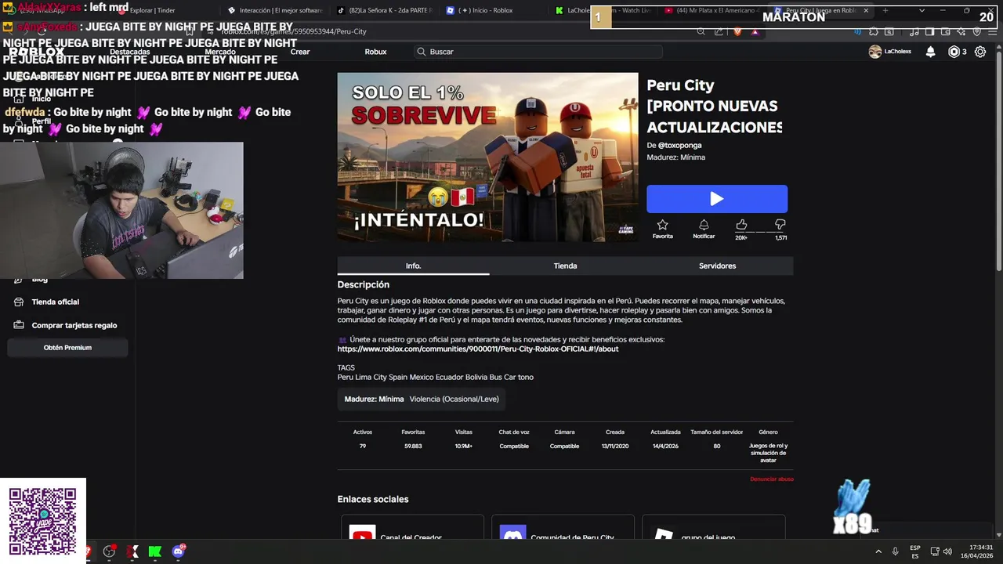This screenshot has width=1003, height=564.
Task: Click the taskbar microphone icon
Action: pyautogui.click(x=895, y=551)
